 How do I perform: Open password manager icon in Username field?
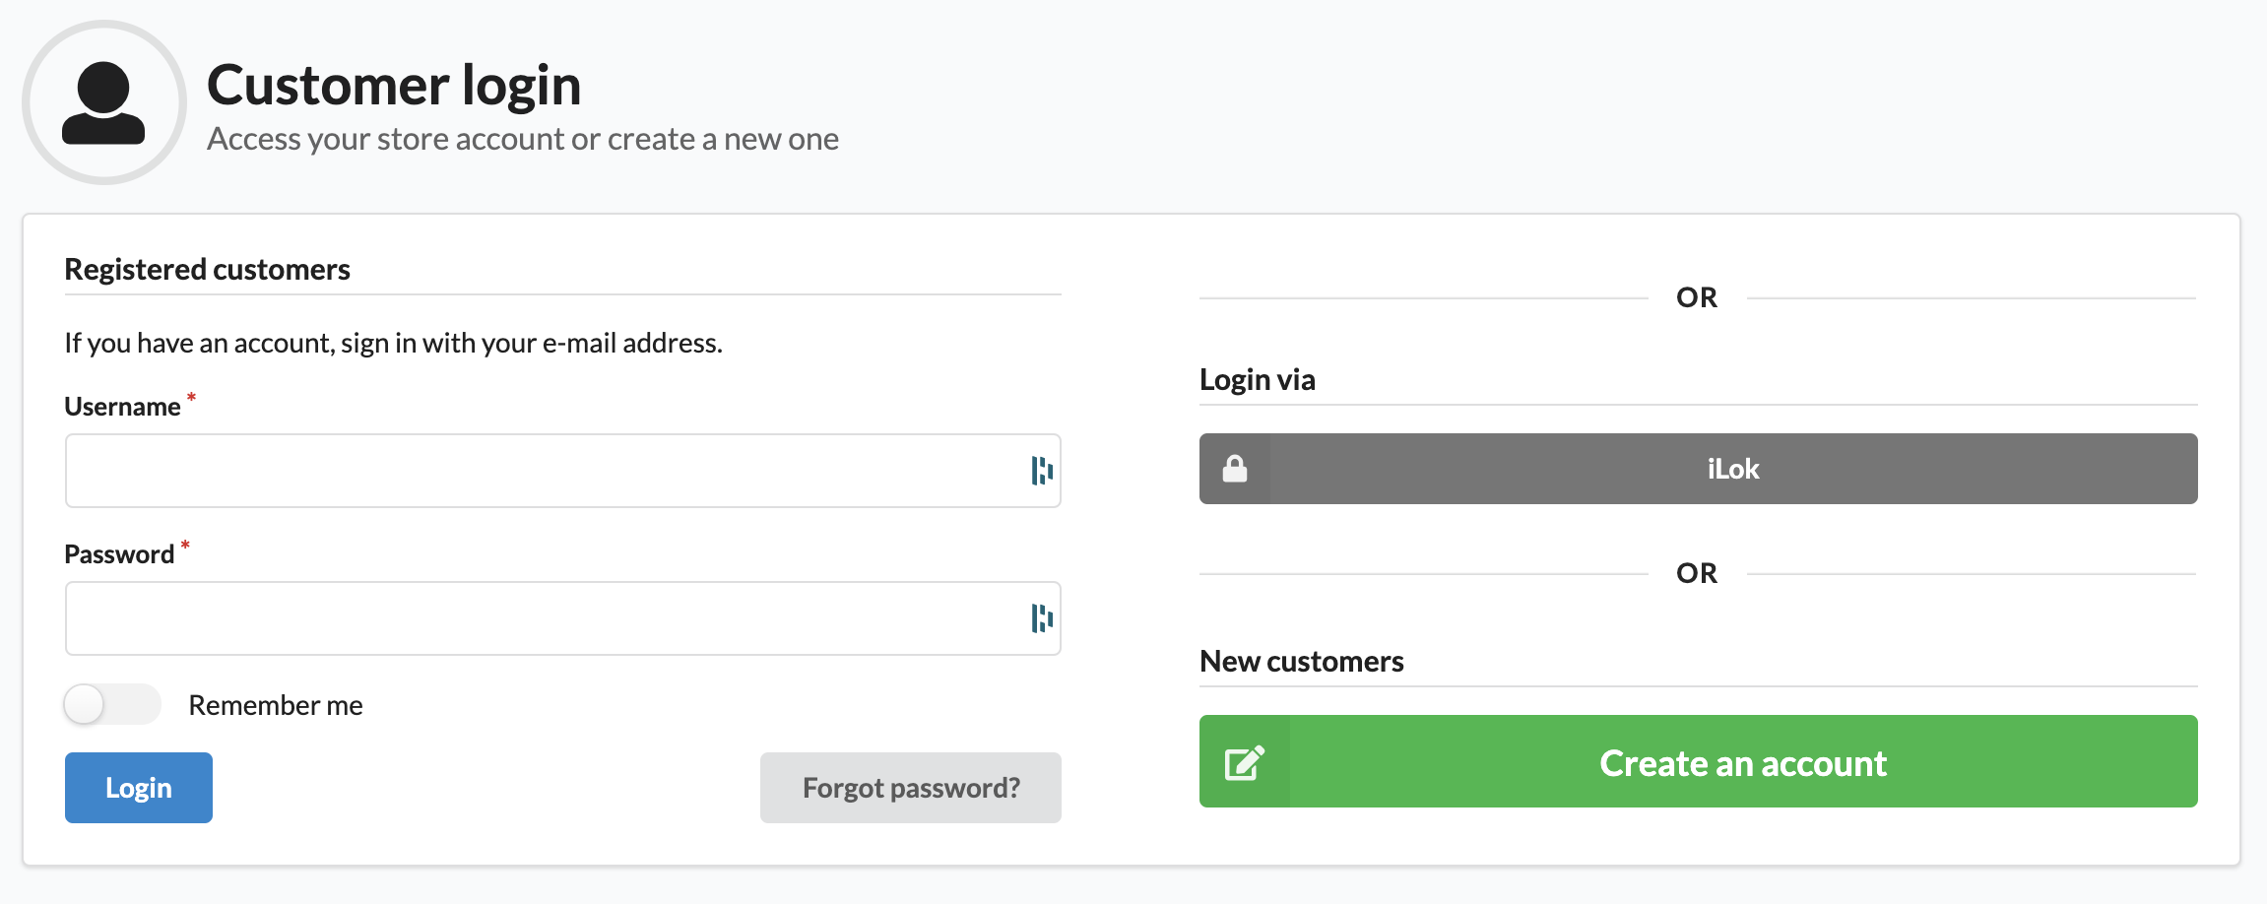1041,471
